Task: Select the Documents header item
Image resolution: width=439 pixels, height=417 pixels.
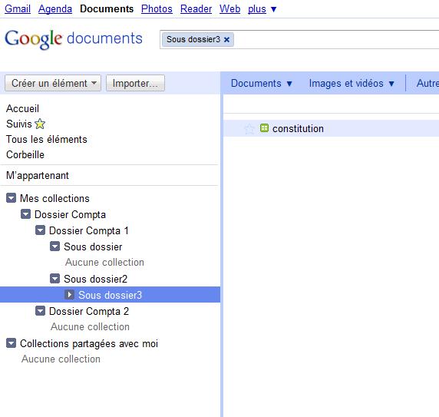Action: 107,8
